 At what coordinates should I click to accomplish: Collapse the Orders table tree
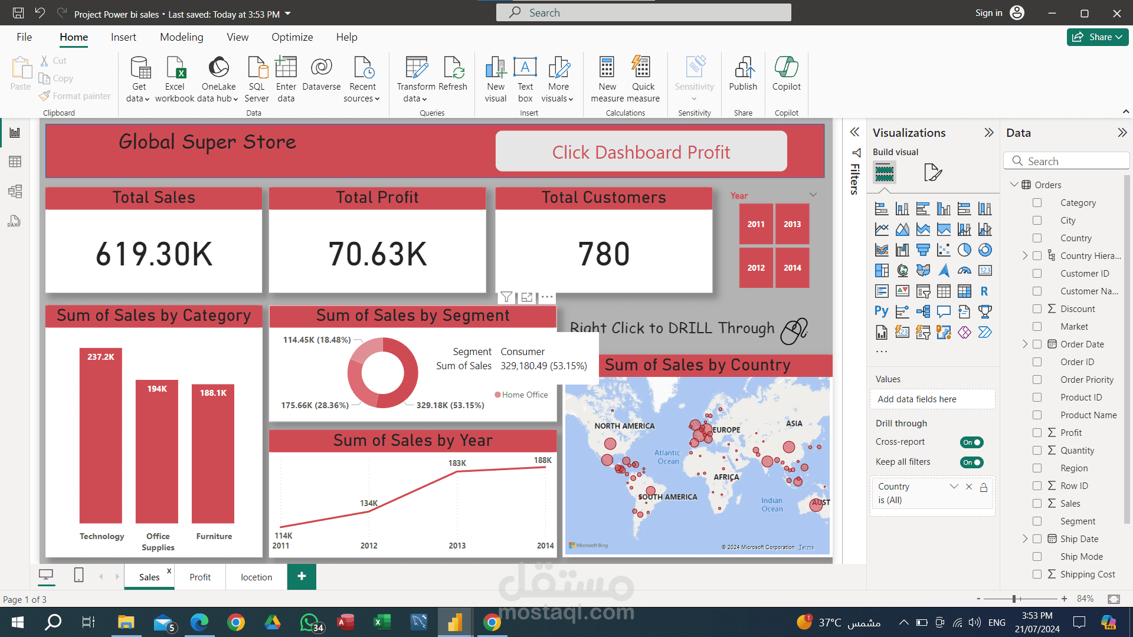click(x=1014, y=185)
